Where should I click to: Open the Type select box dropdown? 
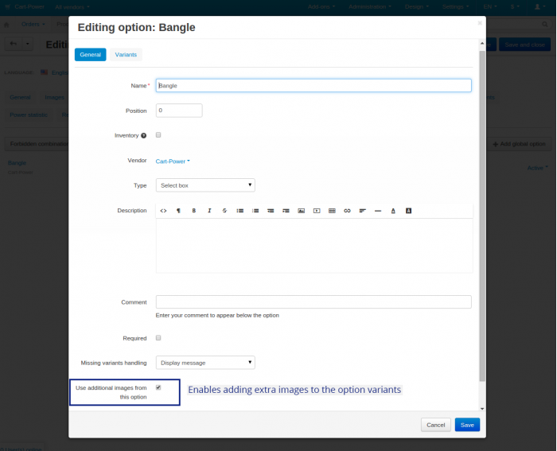click(205, 185)
